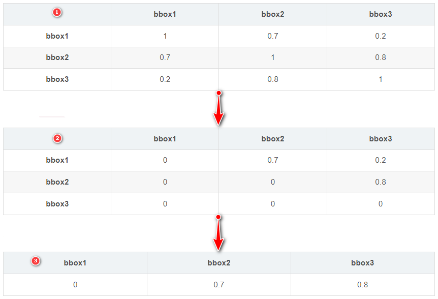Select the bbox1 column header in the second table
Image resolution: width=438 pixels, height=299 pixels.
165,139
